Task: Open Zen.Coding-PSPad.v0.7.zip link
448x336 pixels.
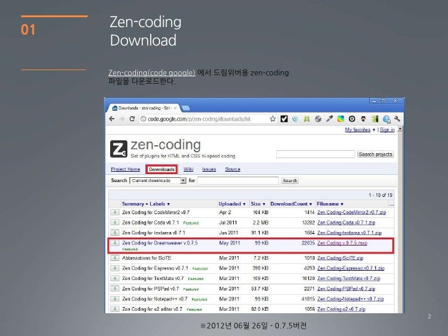Action: pyautogui.click(x=346, y=289)
